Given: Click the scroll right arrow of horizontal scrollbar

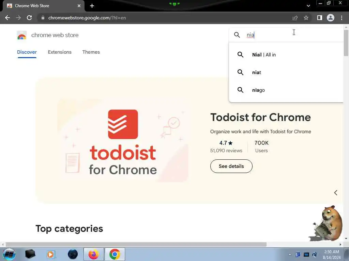Looking at the screenshot, I should [340, 245].
